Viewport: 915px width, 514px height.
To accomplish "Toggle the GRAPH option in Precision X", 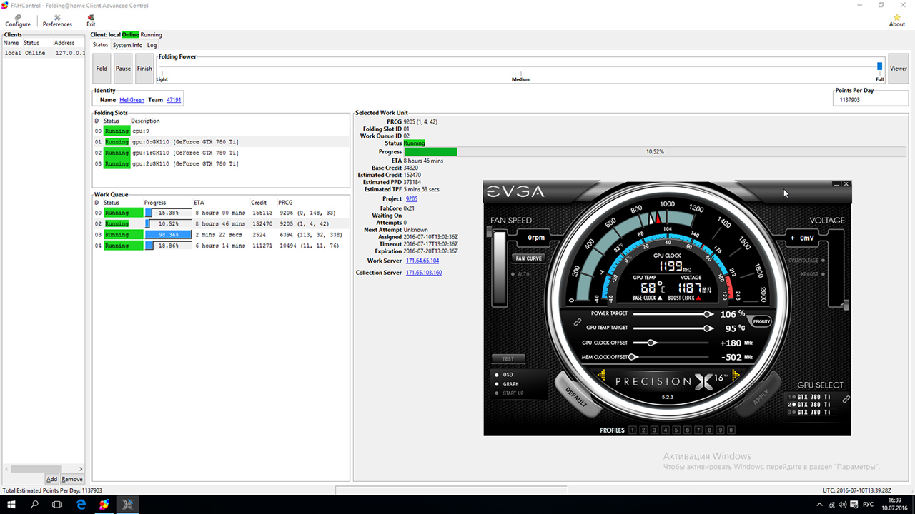I will [x=508, y=384].
